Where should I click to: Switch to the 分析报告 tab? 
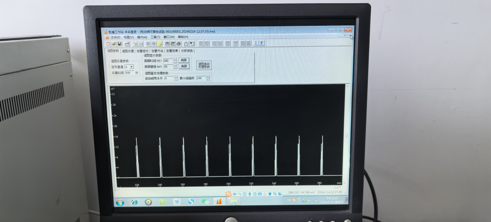[x=187, y=51]
